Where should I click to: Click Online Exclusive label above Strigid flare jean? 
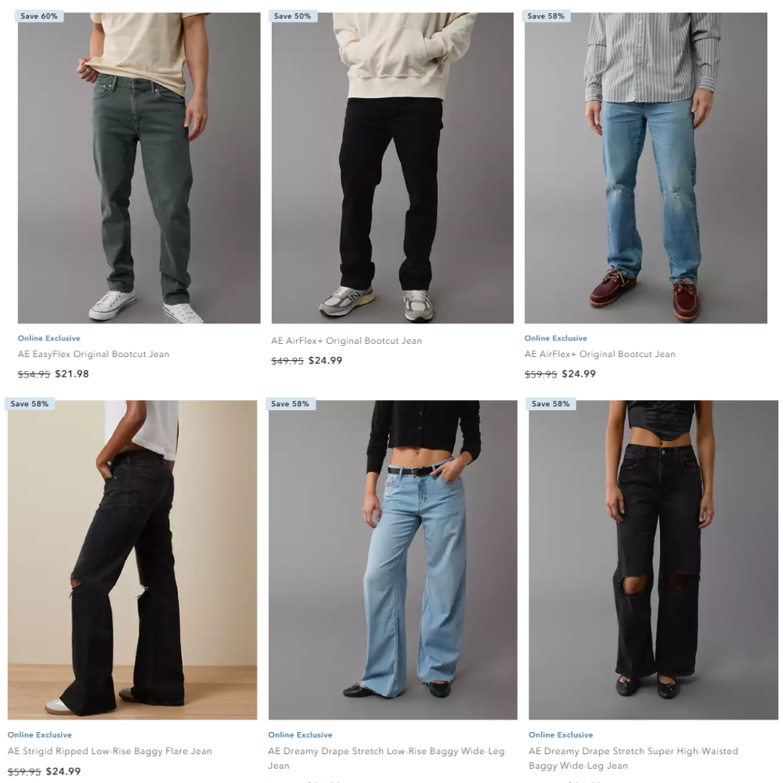coord(39,735)
